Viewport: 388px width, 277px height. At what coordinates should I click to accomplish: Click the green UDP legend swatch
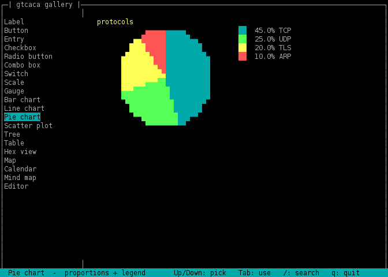(242, 39)
